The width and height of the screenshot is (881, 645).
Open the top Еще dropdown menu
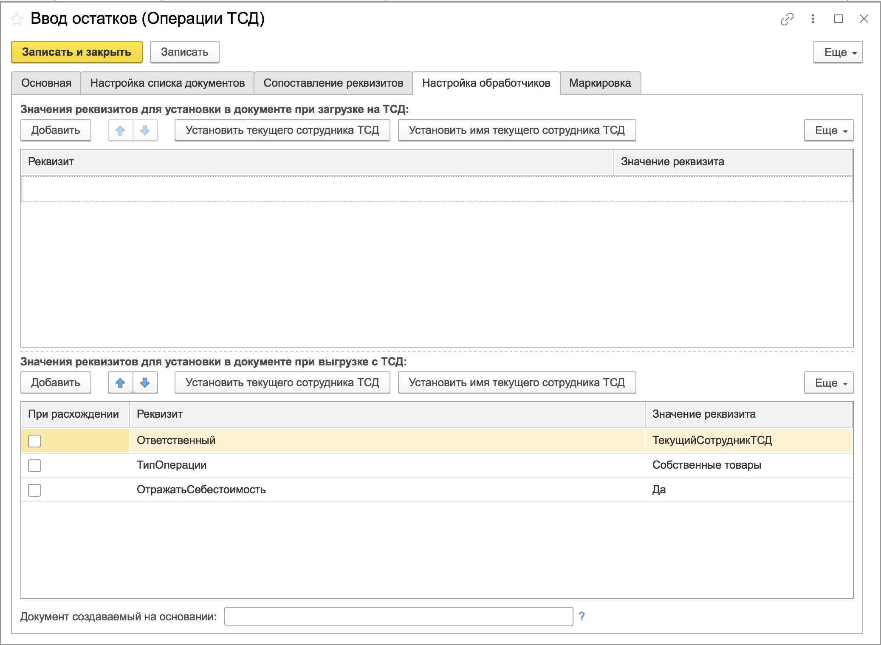pyautogui.click(x=838, y=52)
